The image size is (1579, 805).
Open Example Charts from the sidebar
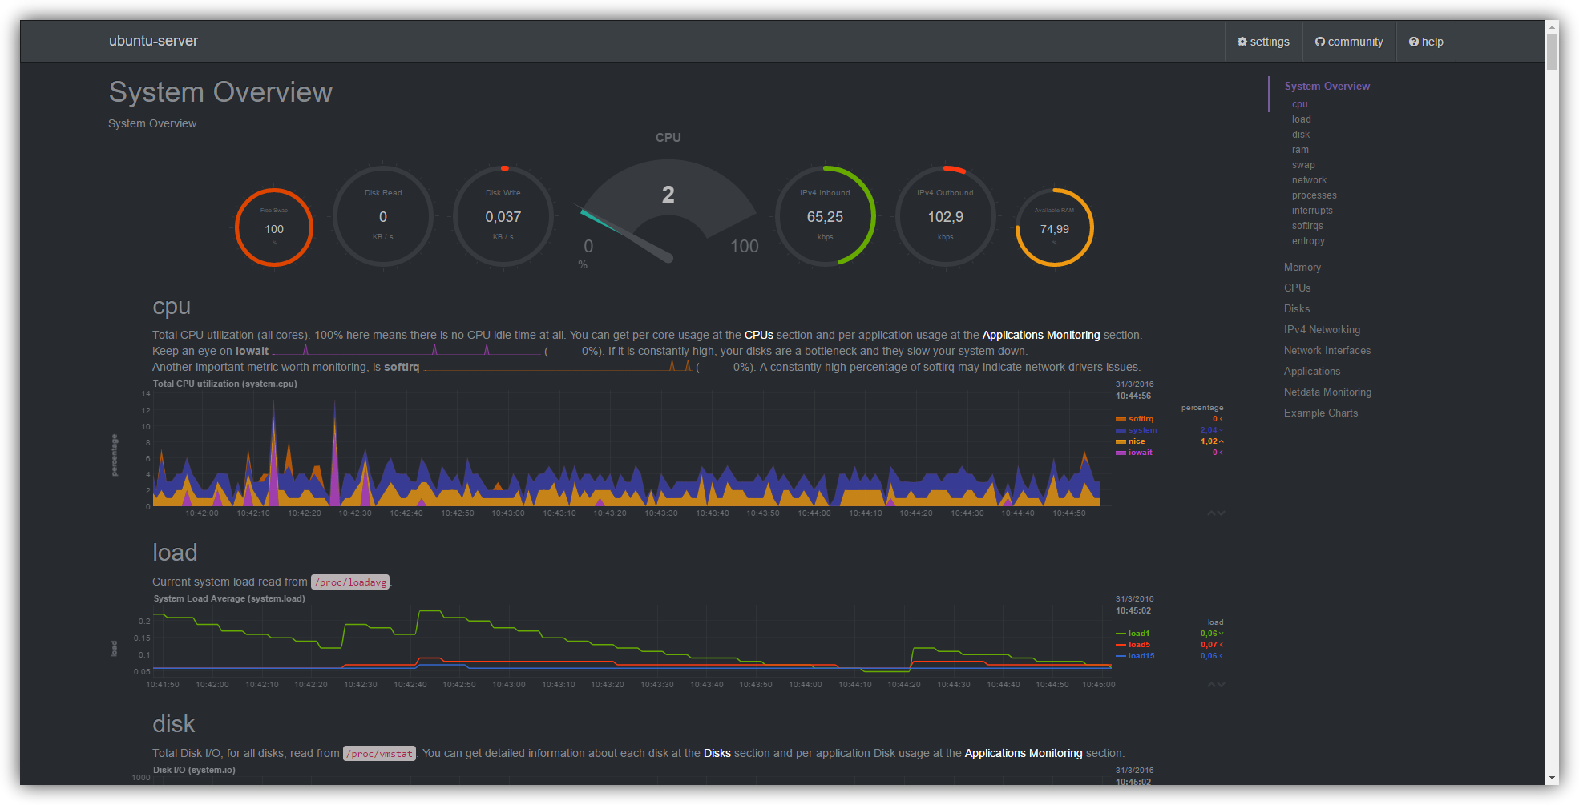pyautogui.click(x=1320, y=413)
